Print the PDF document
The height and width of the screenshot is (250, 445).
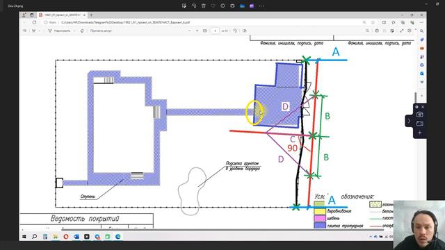[x=377, y=31]
